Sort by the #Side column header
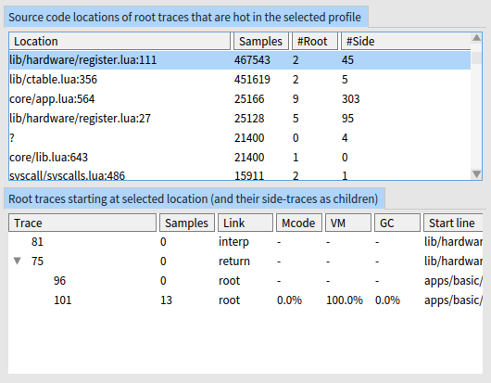 click(406, 41)
